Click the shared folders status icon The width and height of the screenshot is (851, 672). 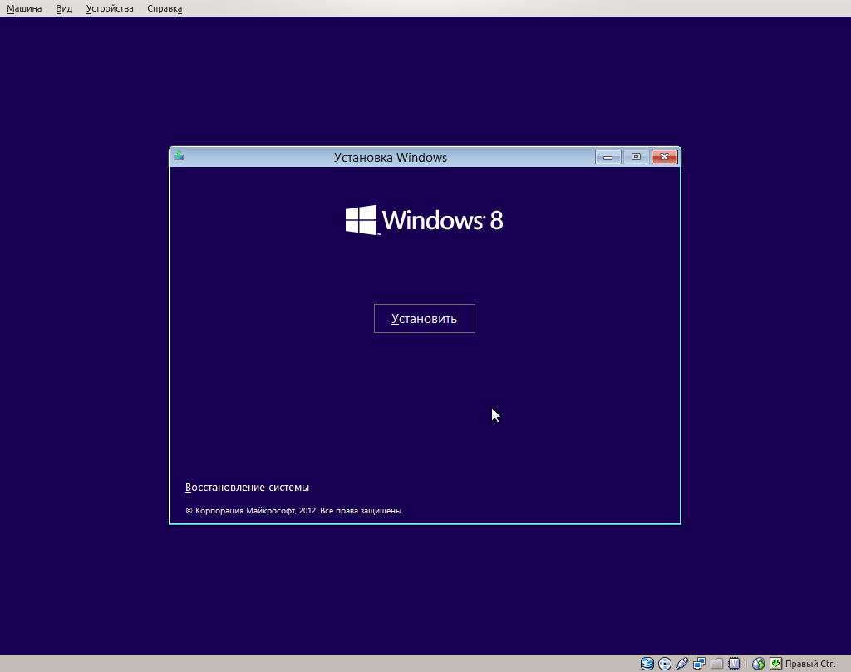click(x=716, y=662)
